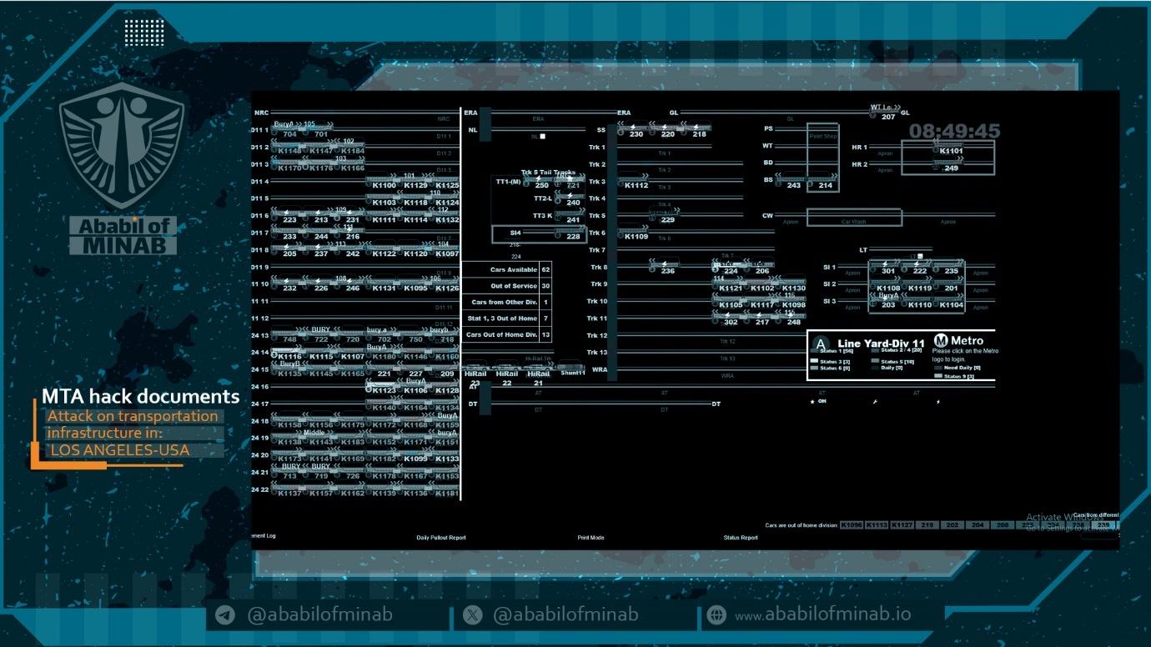Click the Status 5 [10] legend swatch
The width and height of the screenshot is (1151, 647).
click(x=875, y=361)
